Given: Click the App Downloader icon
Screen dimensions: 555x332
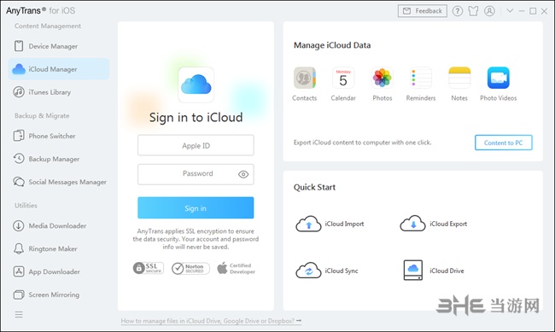Looking at the screenshot, I should (19, 271).
